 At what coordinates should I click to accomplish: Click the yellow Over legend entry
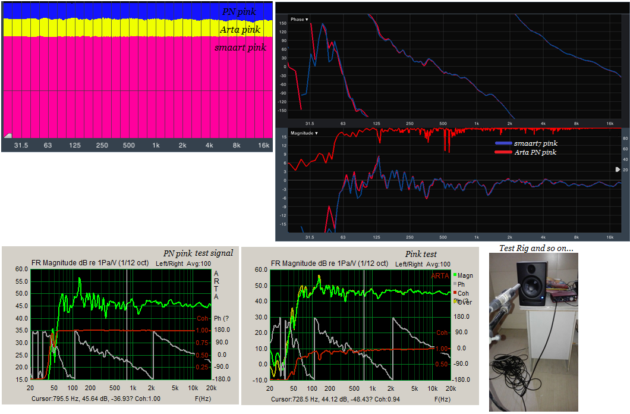click(462, 302)
